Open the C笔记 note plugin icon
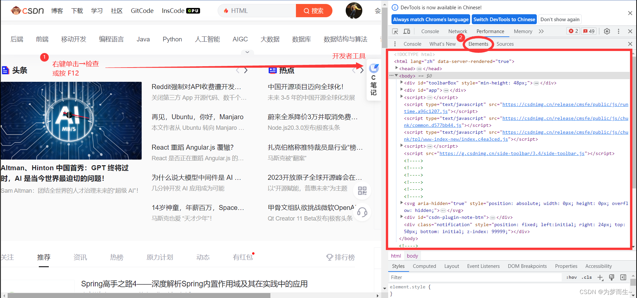Screen dimensions: 637x298 click(x=374, y=80)
